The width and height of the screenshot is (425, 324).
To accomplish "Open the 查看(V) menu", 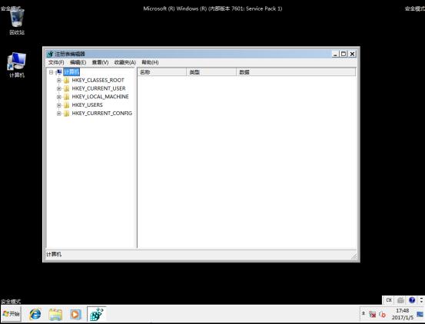I will tap(100, 62).
